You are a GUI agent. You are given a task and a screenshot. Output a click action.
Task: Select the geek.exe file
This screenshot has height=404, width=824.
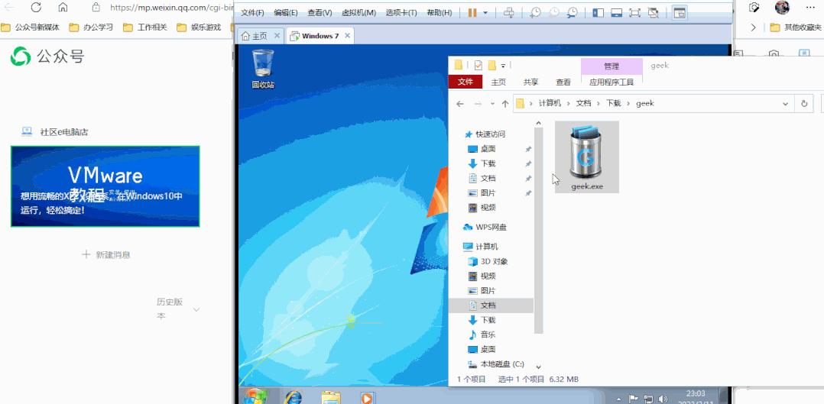pos(586,157)
